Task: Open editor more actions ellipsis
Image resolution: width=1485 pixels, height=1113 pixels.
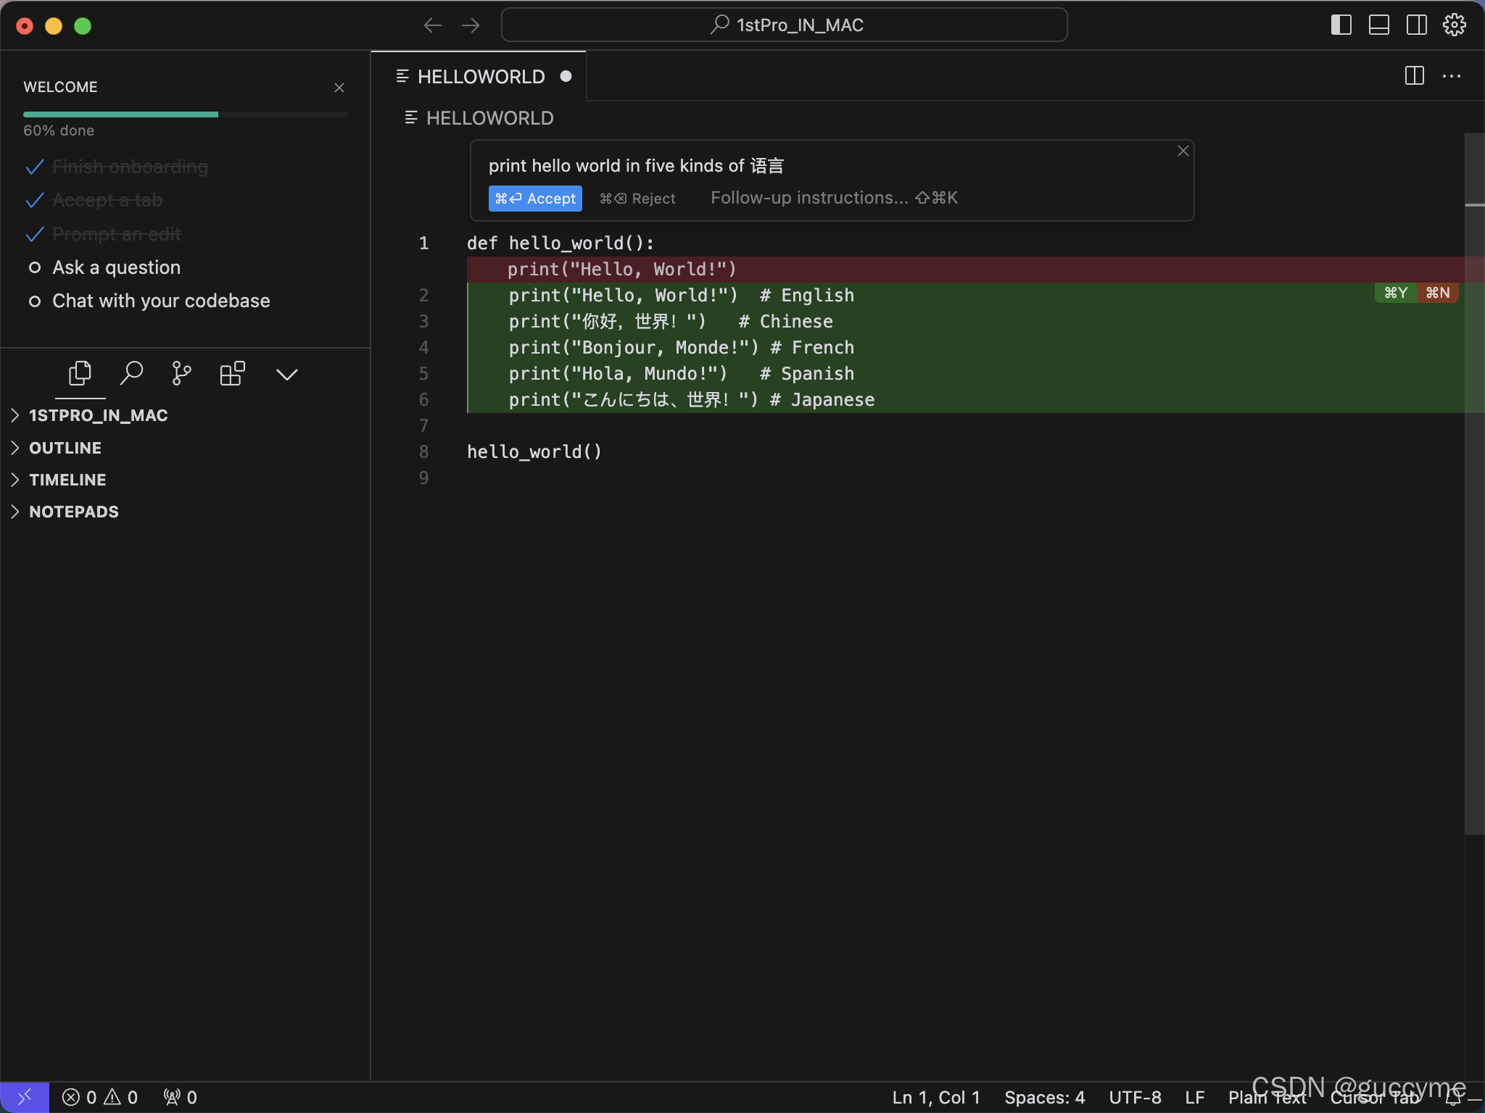Action: [x=1452, y=76]
